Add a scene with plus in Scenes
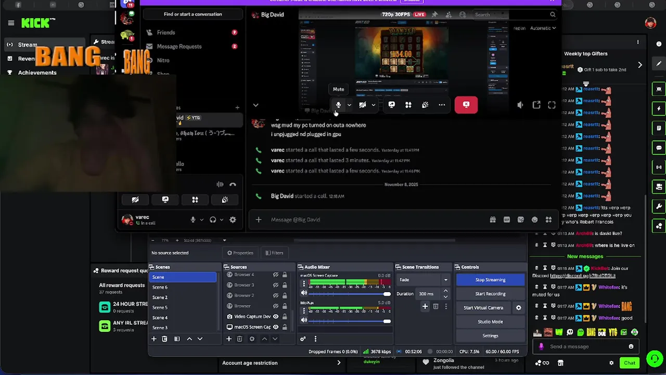 tap(153, 339)
